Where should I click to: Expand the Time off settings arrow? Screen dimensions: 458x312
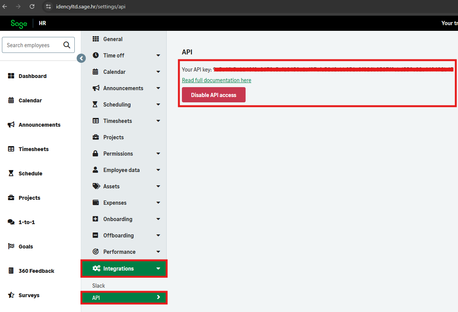158,56
